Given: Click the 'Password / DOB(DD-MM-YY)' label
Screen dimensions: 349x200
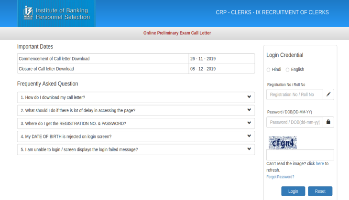Looking at the screenshot, I should click(289, 112).
